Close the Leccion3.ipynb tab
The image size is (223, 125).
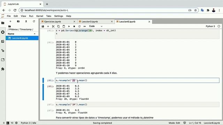tap(112, 22)
